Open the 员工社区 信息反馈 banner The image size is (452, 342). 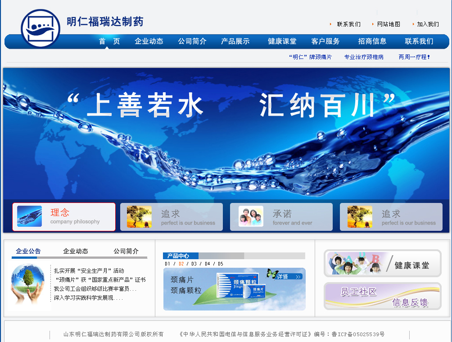pyautogui.click(x=383, y=296)
